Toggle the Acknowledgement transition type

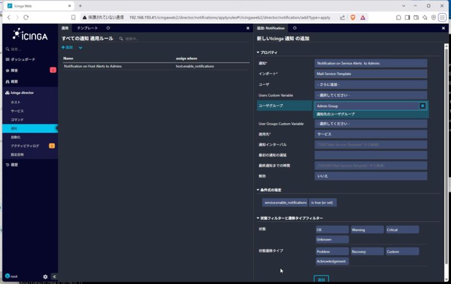click(x=332, y=261)
